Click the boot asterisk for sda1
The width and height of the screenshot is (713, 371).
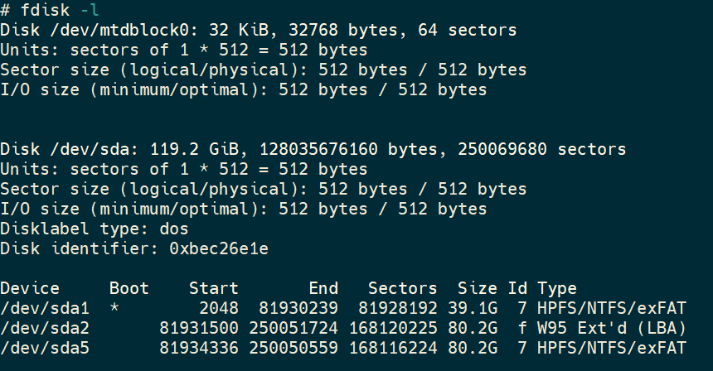[x=114, y=308]
